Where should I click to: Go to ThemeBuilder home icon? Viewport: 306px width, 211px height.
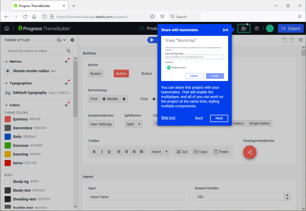tap(7, 28)
